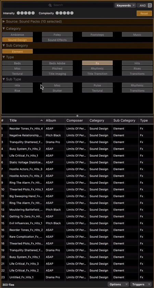Select row Hostile Actors_Fx_Hits_2
The width and height of the screenshot is (154, 288).
(x=77, y=176)
